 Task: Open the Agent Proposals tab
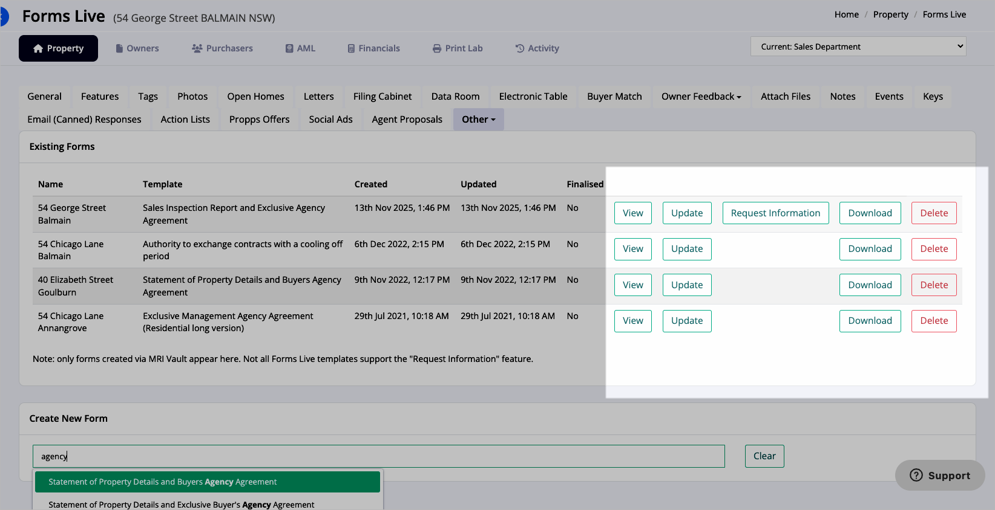407,120
